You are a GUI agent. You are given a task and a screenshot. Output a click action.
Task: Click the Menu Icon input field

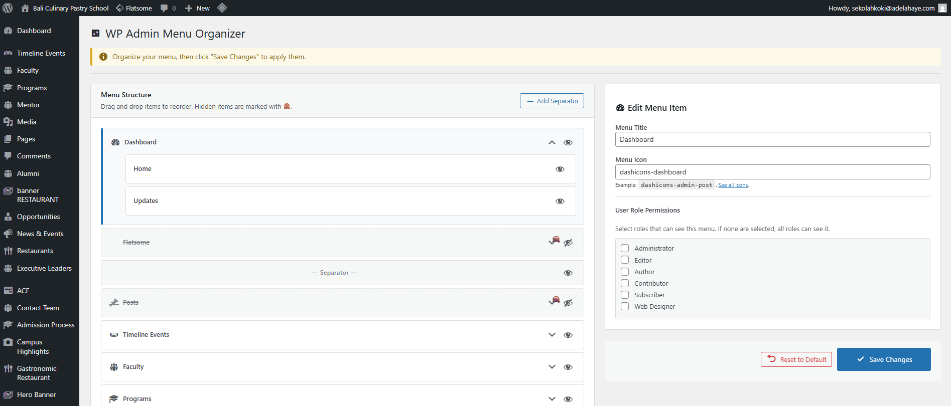[x=772, y=172]
